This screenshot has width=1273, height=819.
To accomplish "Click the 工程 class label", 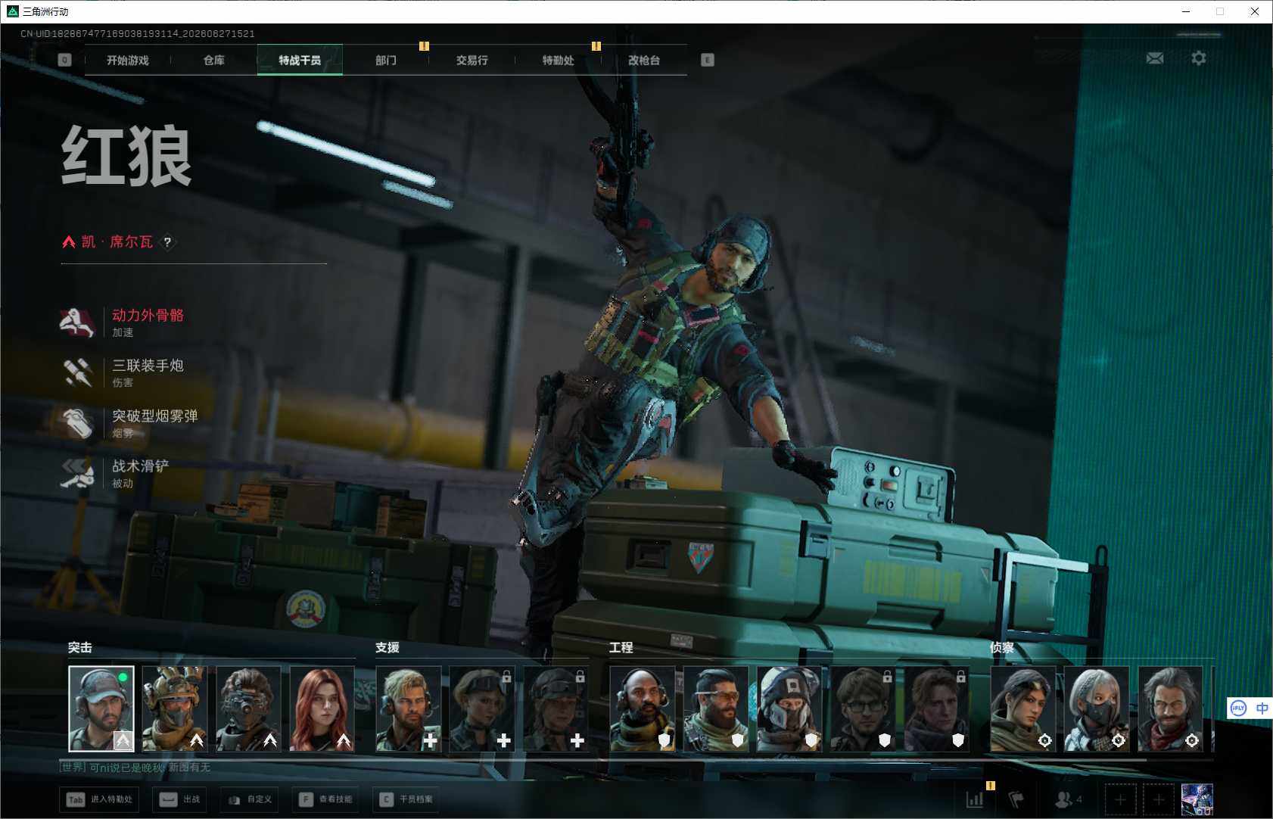I will (621, 648).
